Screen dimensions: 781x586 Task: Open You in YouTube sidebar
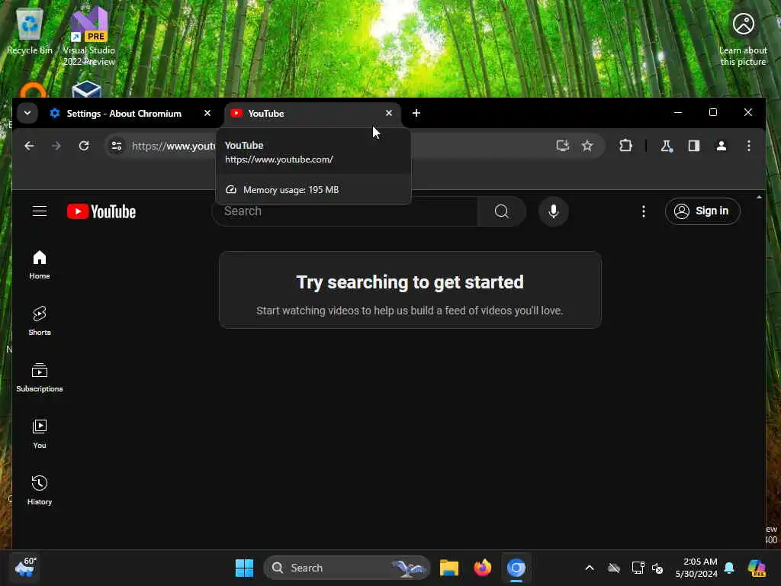[x=40, y=434]
